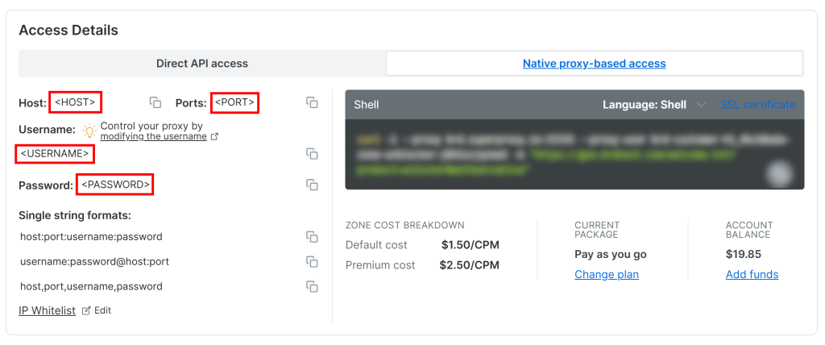825x345 pixels.
Task: Click the lightbulb tip icon
Action: pyautogui.click(x=89, y=131)
